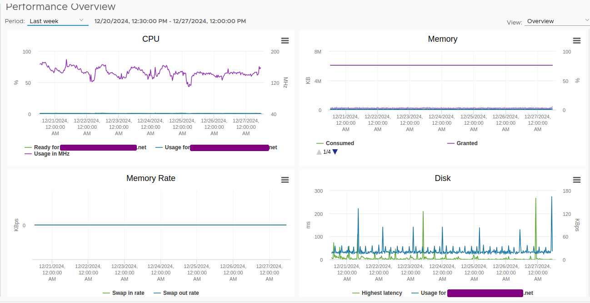Image resolution: width=590 pixels, height=303 pixels.
Task: Hide the Swap in rate series
Action: [128, 293]
